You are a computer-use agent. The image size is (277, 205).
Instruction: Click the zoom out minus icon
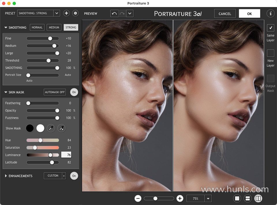click(138, 198)
